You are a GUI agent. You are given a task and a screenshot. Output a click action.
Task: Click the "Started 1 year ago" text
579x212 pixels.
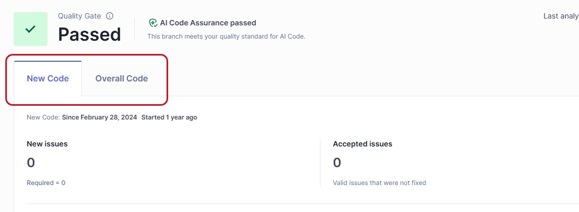pyautogui.click(x=169, y=117)
